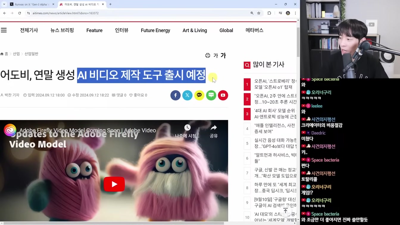Reload the page
This screenshot has width=400, height=225.
coord(20,13)
